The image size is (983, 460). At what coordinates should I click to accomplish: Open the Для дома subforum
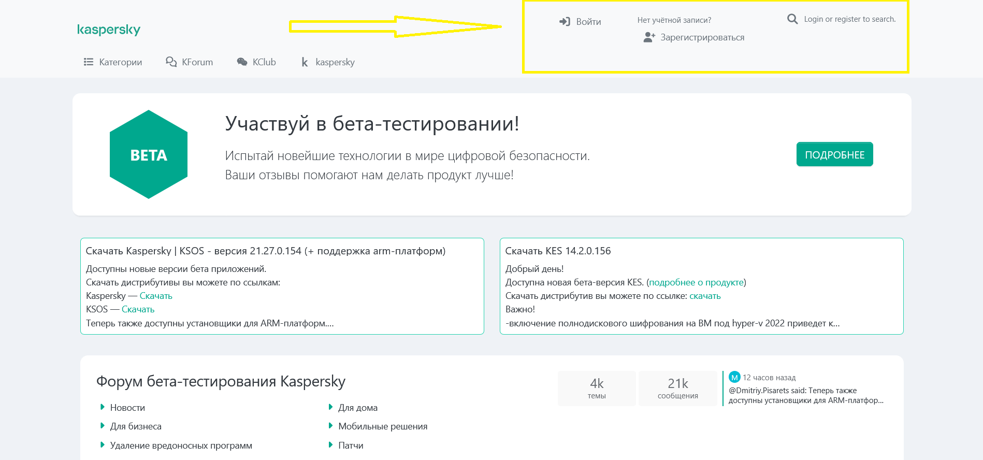coord(358,408)
